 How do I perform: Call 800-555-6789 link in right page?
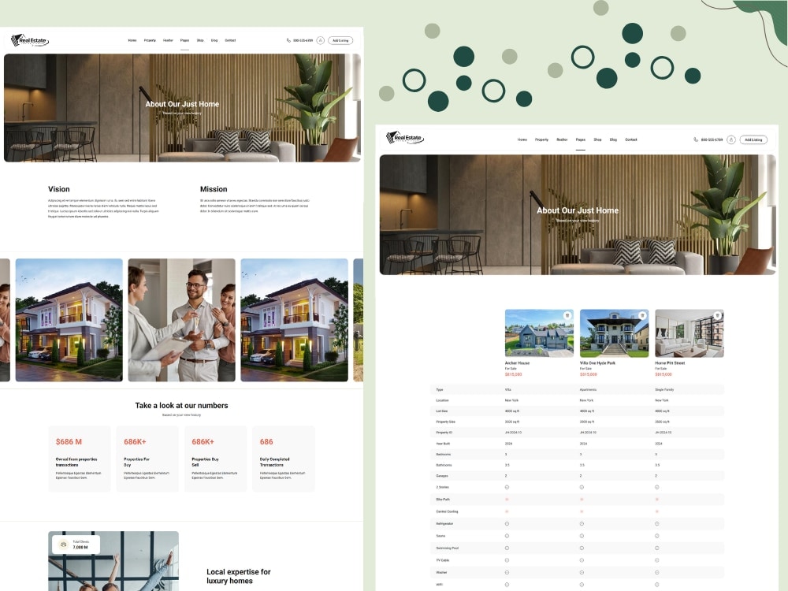(712, 139)
